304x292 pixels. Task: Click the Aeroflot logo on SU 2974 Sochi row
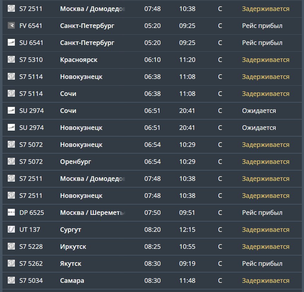[11, 110]
